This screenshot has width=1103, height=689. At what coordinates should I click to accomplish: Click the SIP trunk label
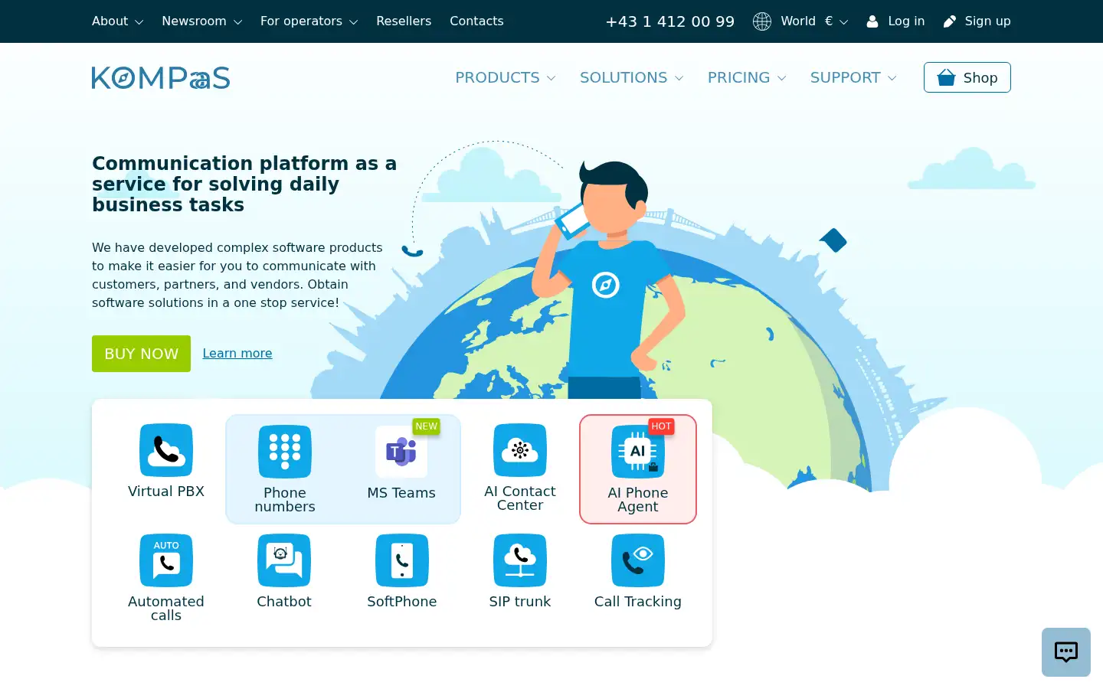pyautogui.click(x=520, y=602)
